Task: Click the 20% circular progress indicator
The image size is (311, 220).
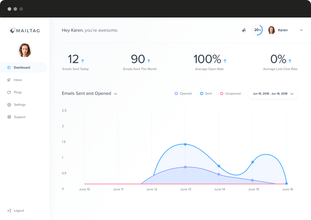Action: click(x=258, y=30)
